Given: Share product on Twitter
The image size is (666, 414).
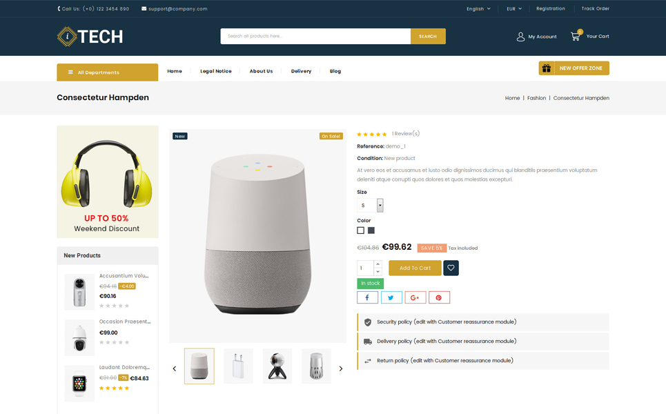Looking at the screenshot, I should [391, 297].
